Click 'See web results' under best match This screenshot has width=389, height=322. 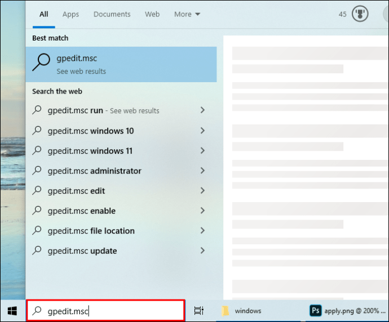click(x=81, y=71)
